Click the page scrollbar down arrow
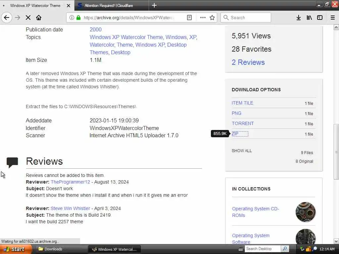339x254 pixels. pyautogui.click(x=336, y=241)
